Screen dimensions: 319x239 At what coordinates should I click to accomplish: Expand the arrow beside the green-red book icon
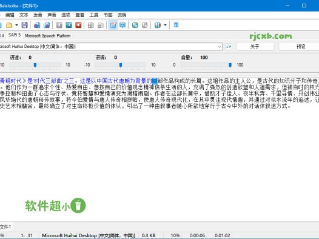165,25
